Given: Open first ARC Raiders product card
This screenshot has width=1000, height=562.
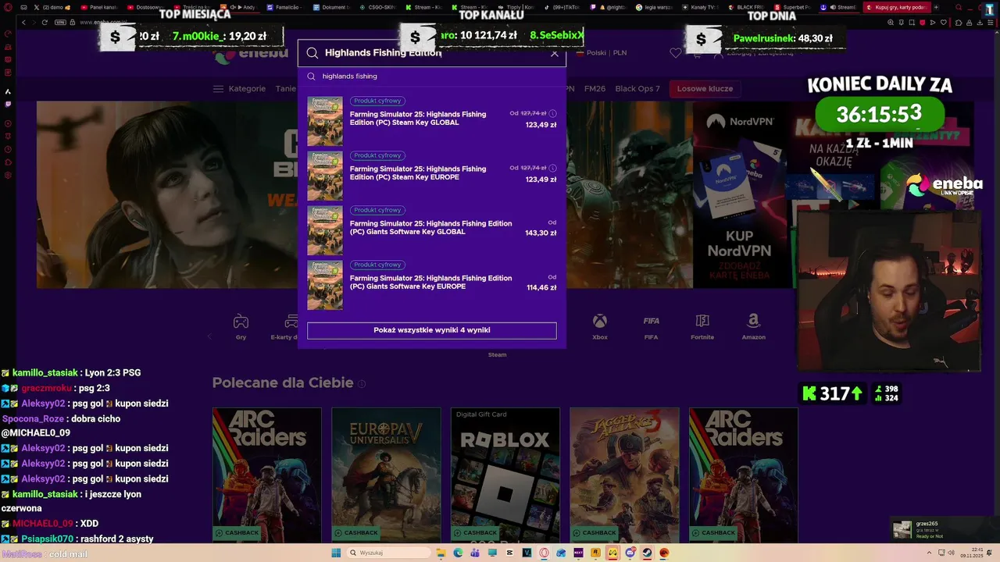Looking at the screenshot, I should click(x=266, y=475).
